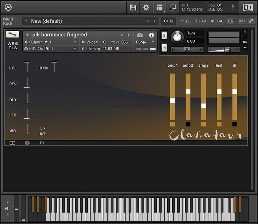Minimize instrument header dash icon
Image resolution: width=258 pixels, height=224 pixels.
245,37
